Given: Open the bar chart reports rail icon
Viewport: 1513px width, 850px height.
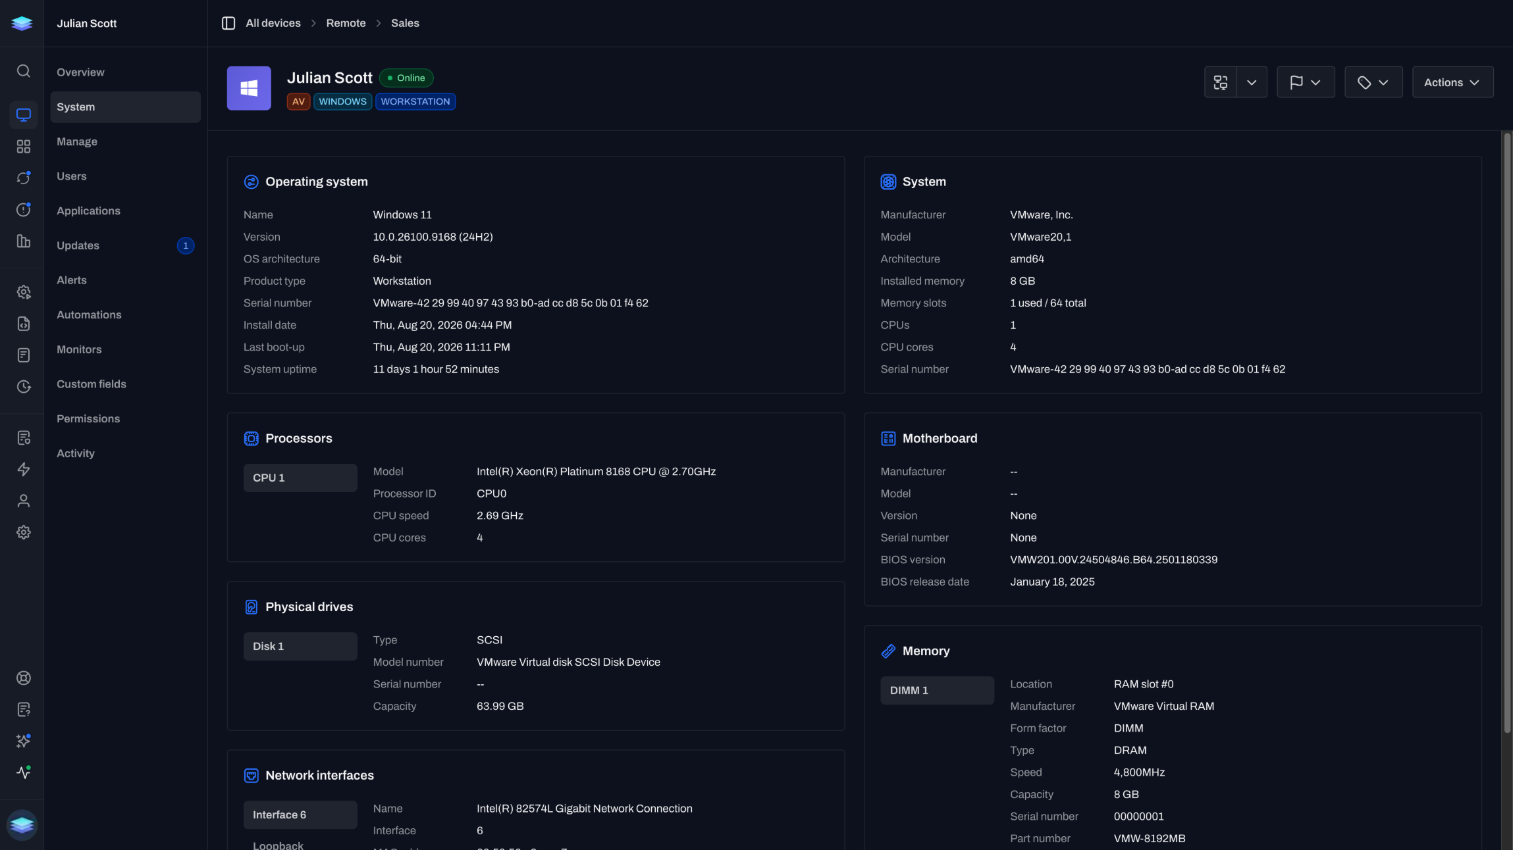Looking at the screenshot, I should (x=24, y=241).
